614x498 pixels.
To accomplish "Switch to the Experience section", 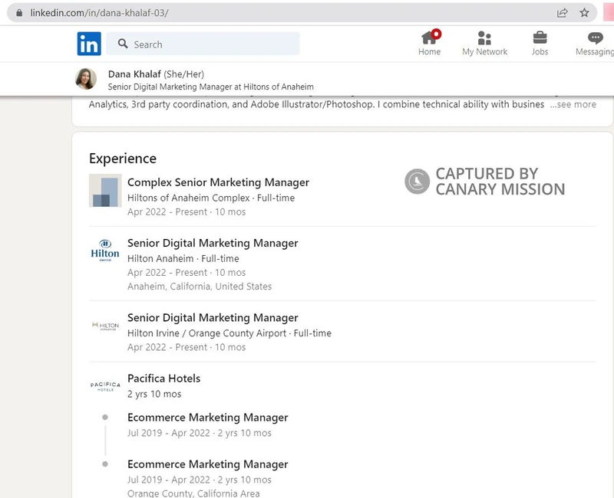I will click(122, 159).
